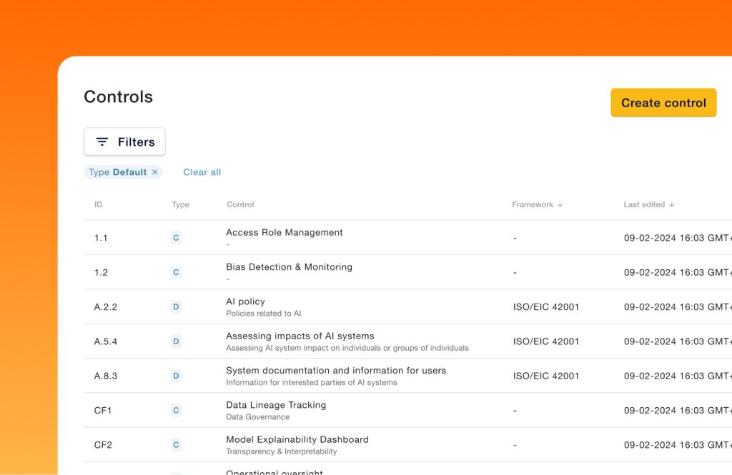Click the C type badge for 1.1
The width and height of the screenshot is (732, 475).
click(x=176, y=238)
